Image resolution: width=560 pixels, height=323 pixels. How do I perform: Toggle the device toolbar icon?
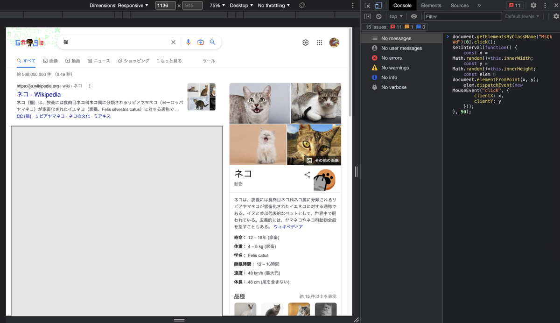(x=378, y=6)
